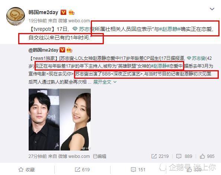Image resolution: width=221 pixels, height=175 pixels.
Task: Open the 151 comments section
Action: click(138, 169)
